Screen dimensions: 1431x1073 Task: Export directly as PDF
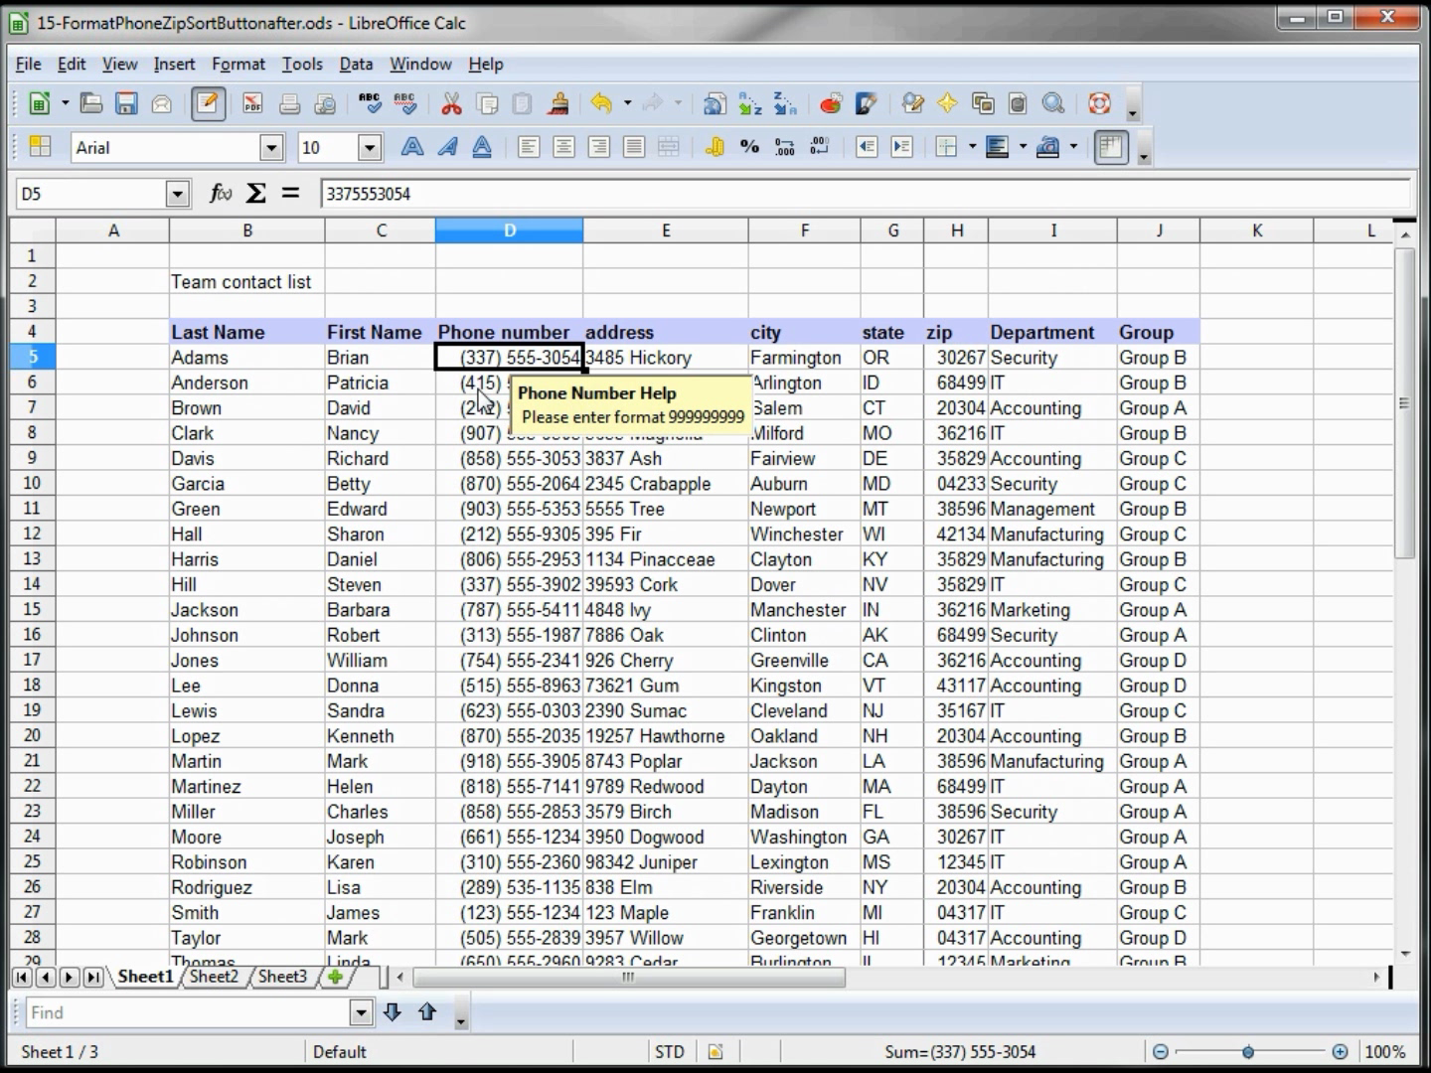(252, 103)
